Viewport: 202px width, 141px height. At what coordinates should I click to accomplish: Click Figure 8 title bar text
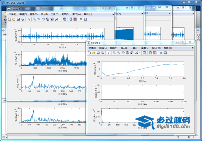(95, 43)
